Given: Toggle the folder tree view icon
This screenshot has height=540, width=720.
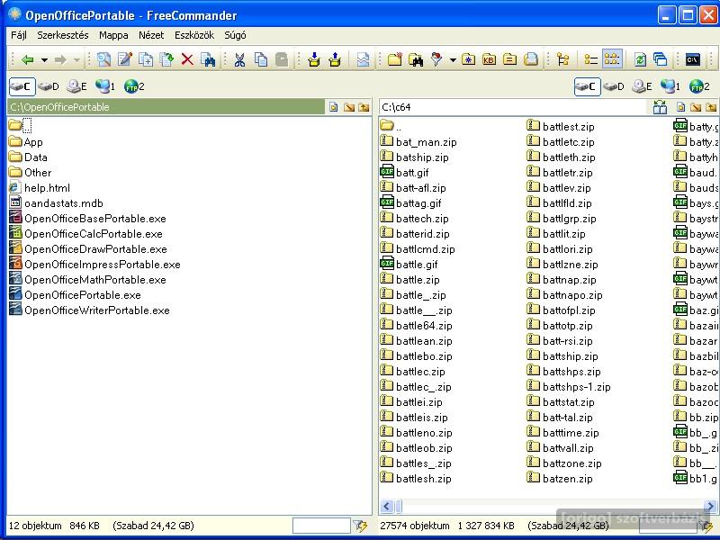Looking at the screenshot, I should [x=563, y=59].
